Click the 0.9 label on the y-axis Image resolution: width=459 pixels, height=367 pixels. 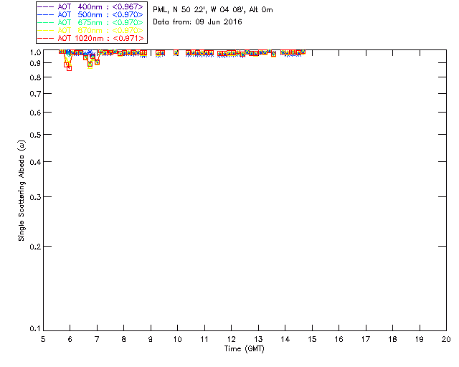(35, 63)
